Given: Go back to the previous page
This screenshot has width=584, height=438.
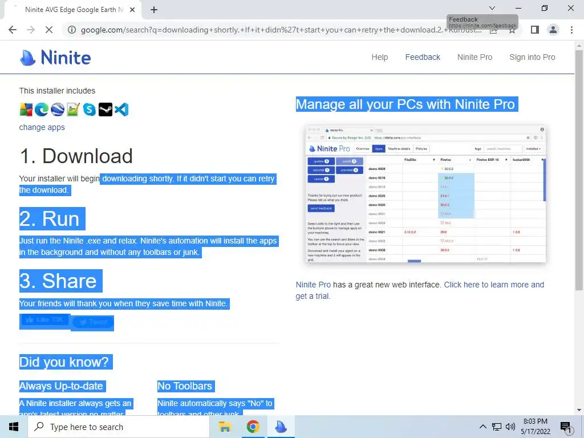Looking at the screenshot, I should pyautogui.click(x=13, y=30).
